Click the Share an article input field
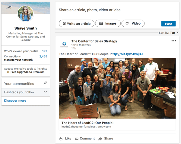Image resolution: width=181 pixels, height=144 pixels. 117,10
